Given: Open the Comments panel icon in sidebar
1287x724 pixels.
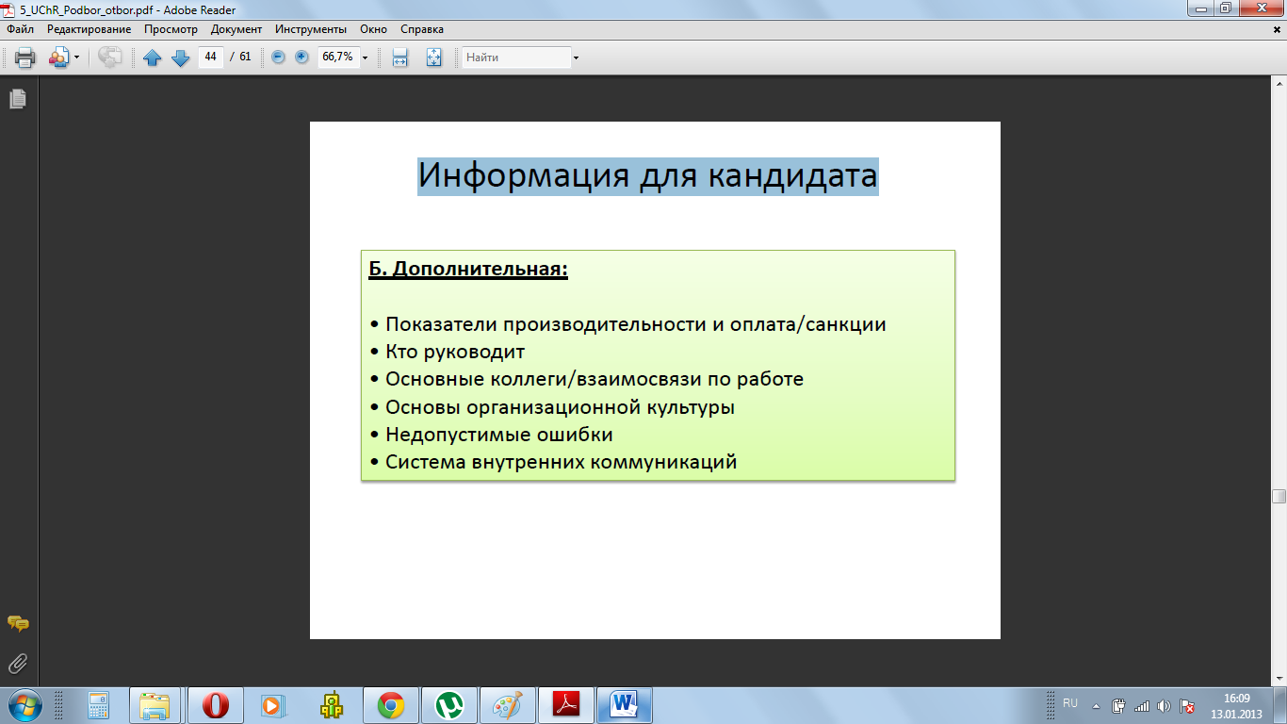Looking at the screenshot, I should tap(17, 623).
